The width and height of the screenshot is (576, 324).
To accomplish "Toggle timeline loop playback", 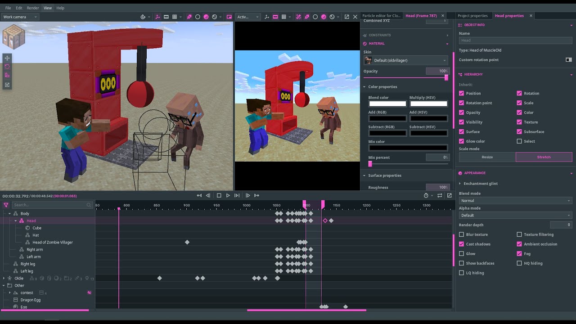I will pyautogui.click(x=440, y=195).
